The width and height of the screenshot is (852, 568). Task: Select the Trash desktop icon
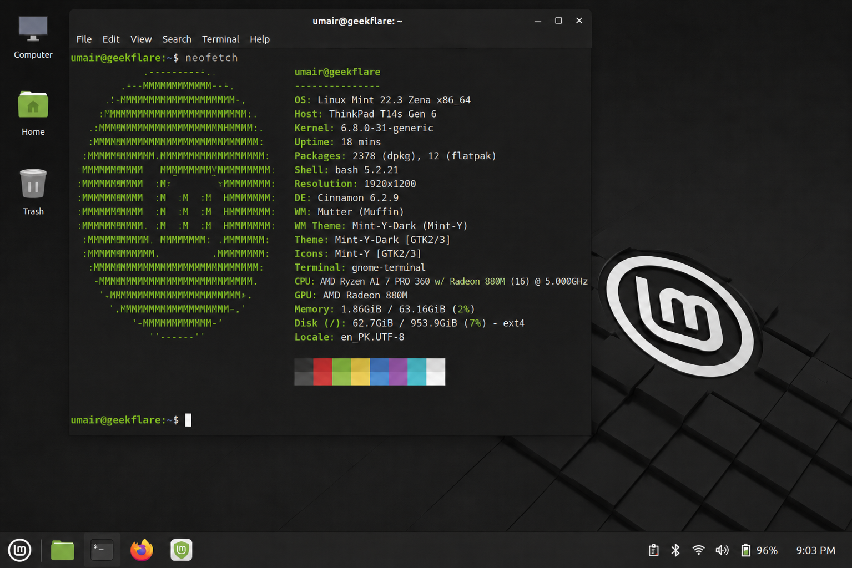click(33, 192)
